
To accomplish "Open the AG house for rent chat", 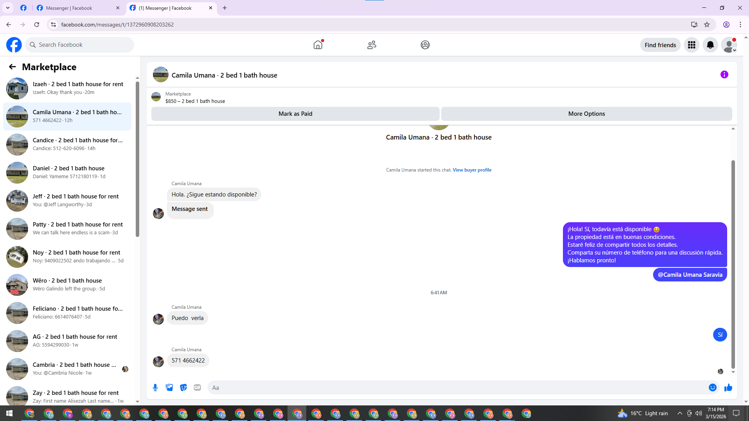I will point(67,341).
